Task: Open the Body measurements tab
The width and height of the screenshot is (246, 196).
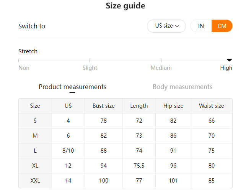Action: pos(182,87)
